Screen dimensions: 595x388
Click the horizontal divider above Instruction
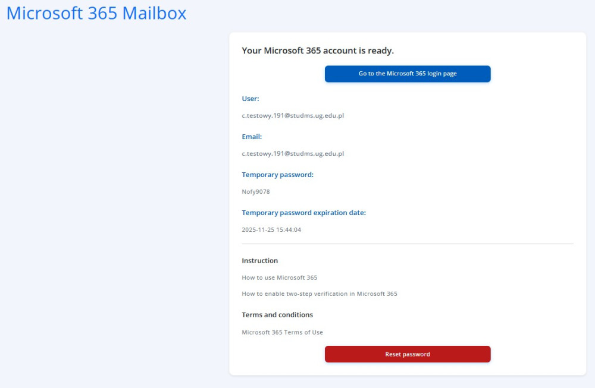point(408,244)
